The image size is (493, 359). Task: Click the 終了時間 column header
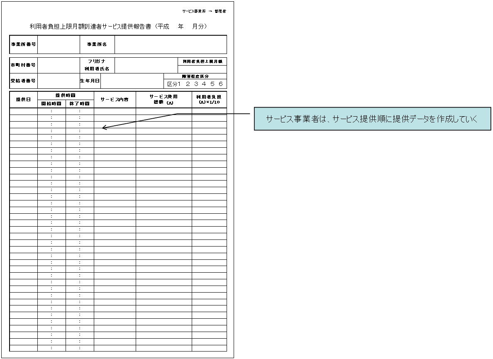click(80, 104)
